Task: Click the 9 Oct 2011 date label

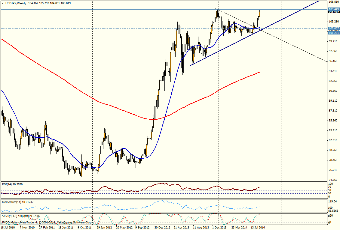Action: [x=84, y=228]
